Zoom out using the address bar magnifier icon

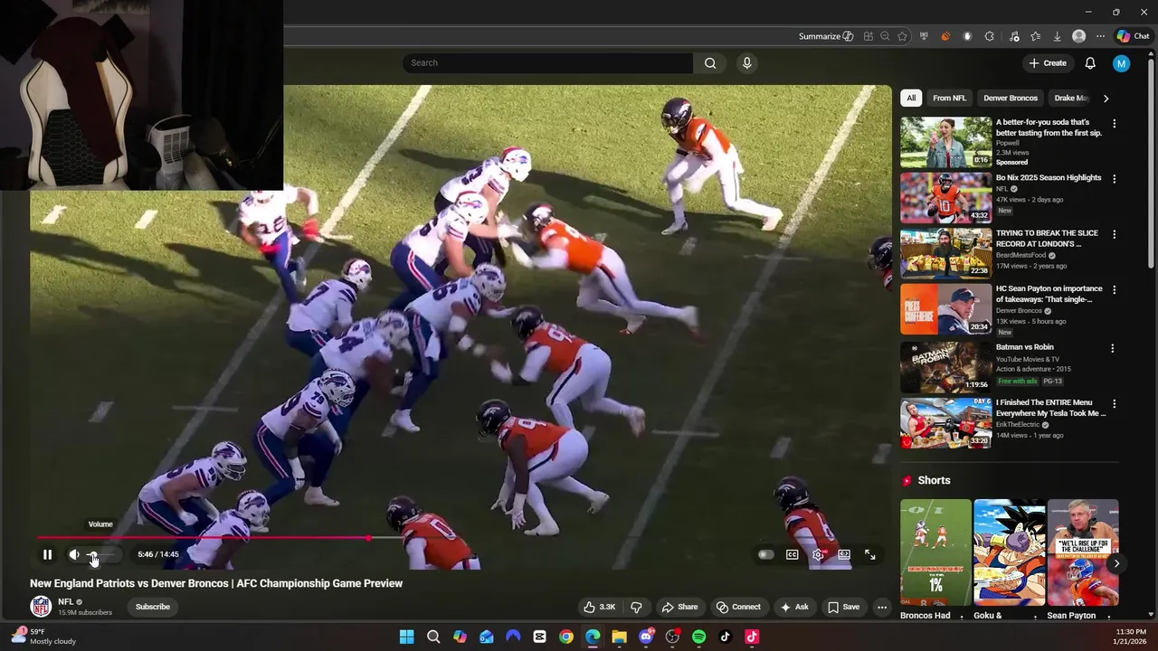coord(885,36)
